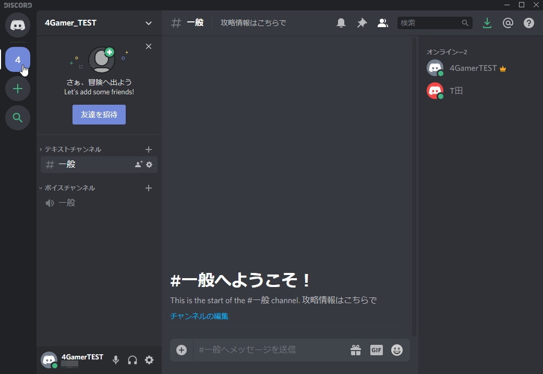Click the message input #一般へメッセージを送信
Image resolution: width=543 pixels, height=374 pixels.
270,350
